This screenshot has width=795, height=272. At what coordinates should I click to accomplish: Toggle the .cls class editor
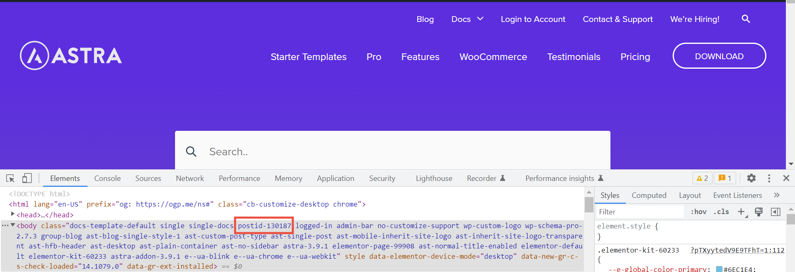pyautogui.click(x=721, y=212)
